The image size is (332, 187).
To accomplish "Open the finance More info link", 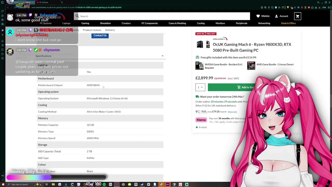I will [x=232, y=112].
